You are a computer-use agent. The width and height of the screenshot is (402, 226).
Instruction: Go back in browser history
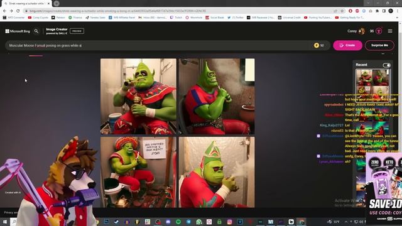tap(4, 11)
